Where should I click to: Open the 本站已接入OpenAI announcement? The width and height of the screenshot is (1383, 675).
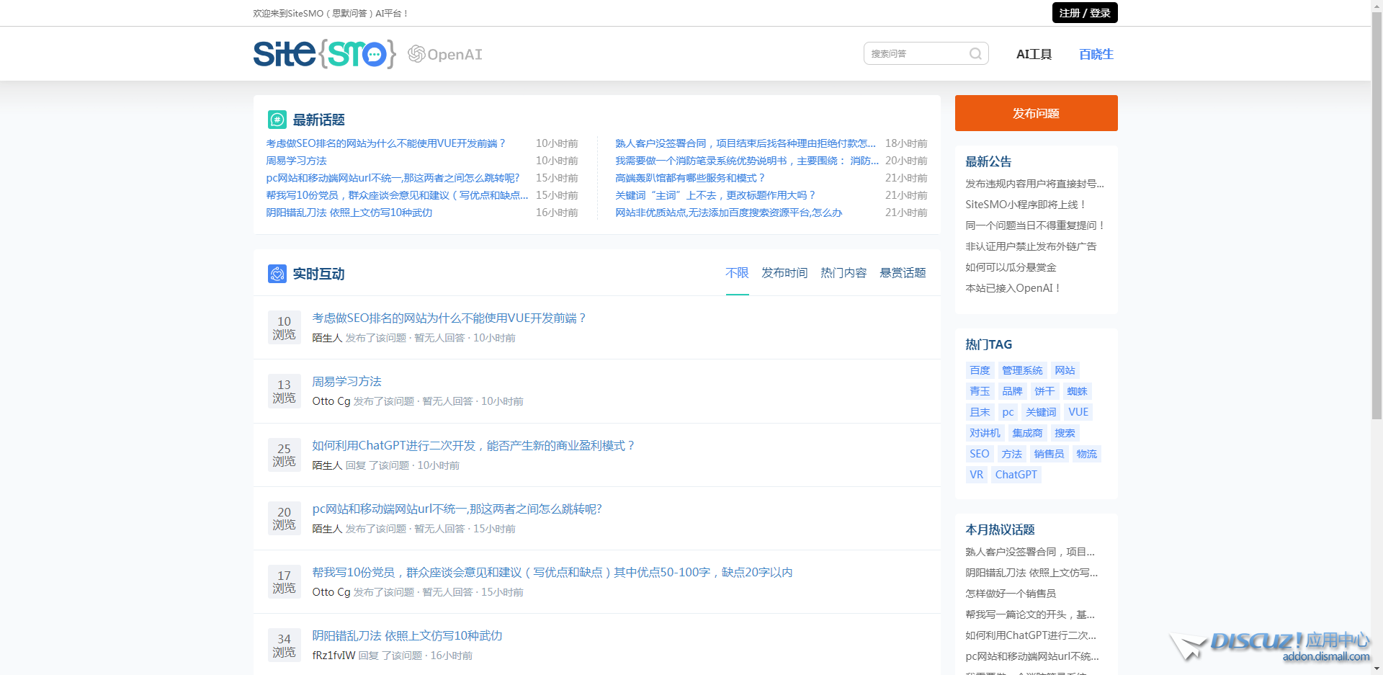1012,287
